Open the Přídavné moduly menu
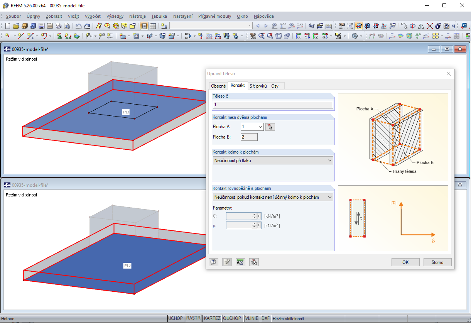This screenshot has width=471, height=323. (214, 16)
